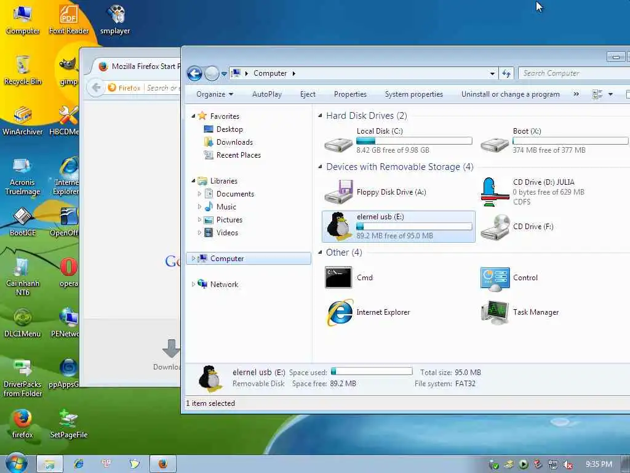Launch firefox from the desktop

click(23, 424)
